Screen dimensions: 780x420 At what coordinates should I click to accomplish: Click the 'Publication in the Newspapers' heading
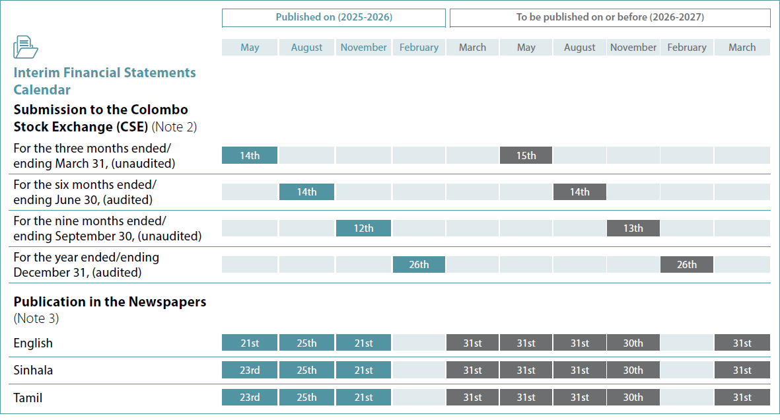click(110, 302)
